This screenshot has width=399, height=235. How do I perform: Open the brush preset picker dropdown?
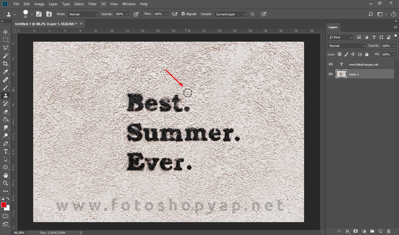coord(32,14)
